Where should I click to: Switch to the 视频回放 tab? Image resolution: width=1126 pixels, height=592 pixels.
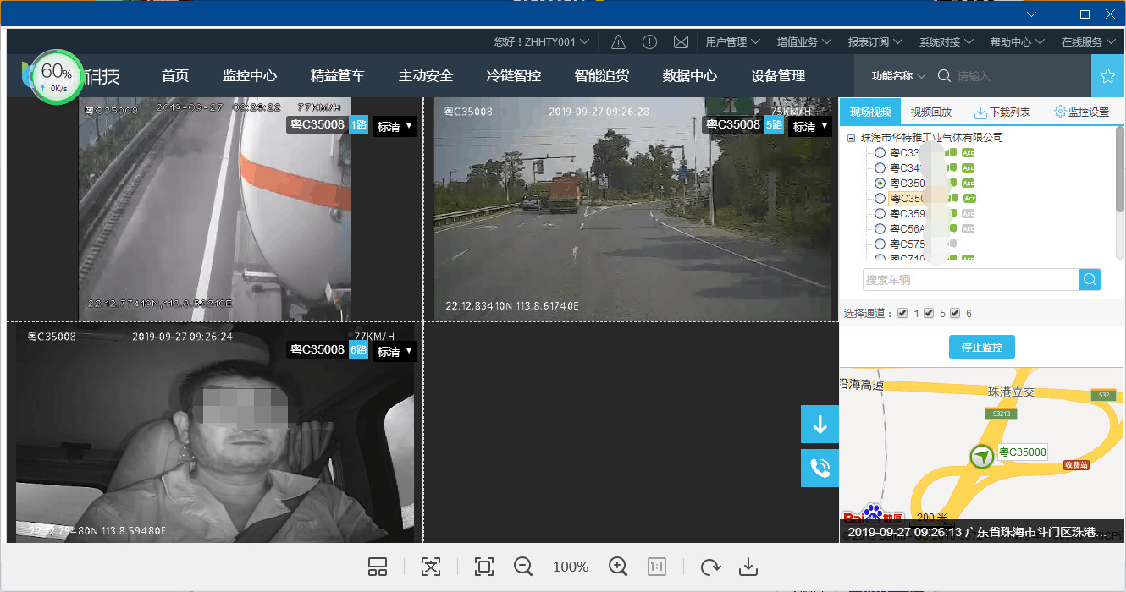coord(931,112)
